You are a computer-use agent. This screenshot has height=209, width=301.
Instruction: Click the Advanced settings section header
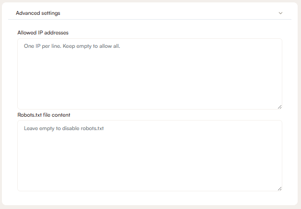pyautogui.click(x=150, y=13)
